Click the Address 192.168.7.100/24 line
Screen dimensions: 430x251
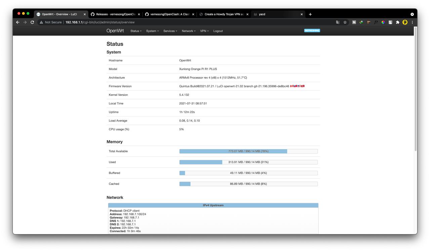pos(128,214)
